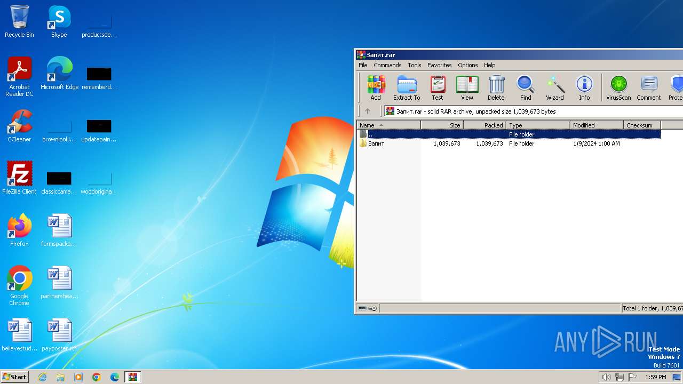This screenshot has height=384, width=683.
Task: Select the Запит folder row
Action: (x=509, y=143)
